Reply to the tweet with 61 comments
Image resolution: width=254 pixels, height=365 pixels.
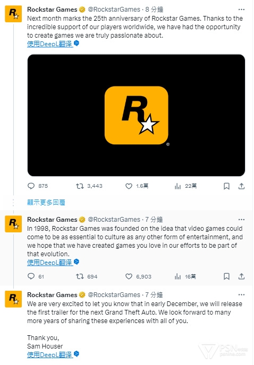pos(31,276)
